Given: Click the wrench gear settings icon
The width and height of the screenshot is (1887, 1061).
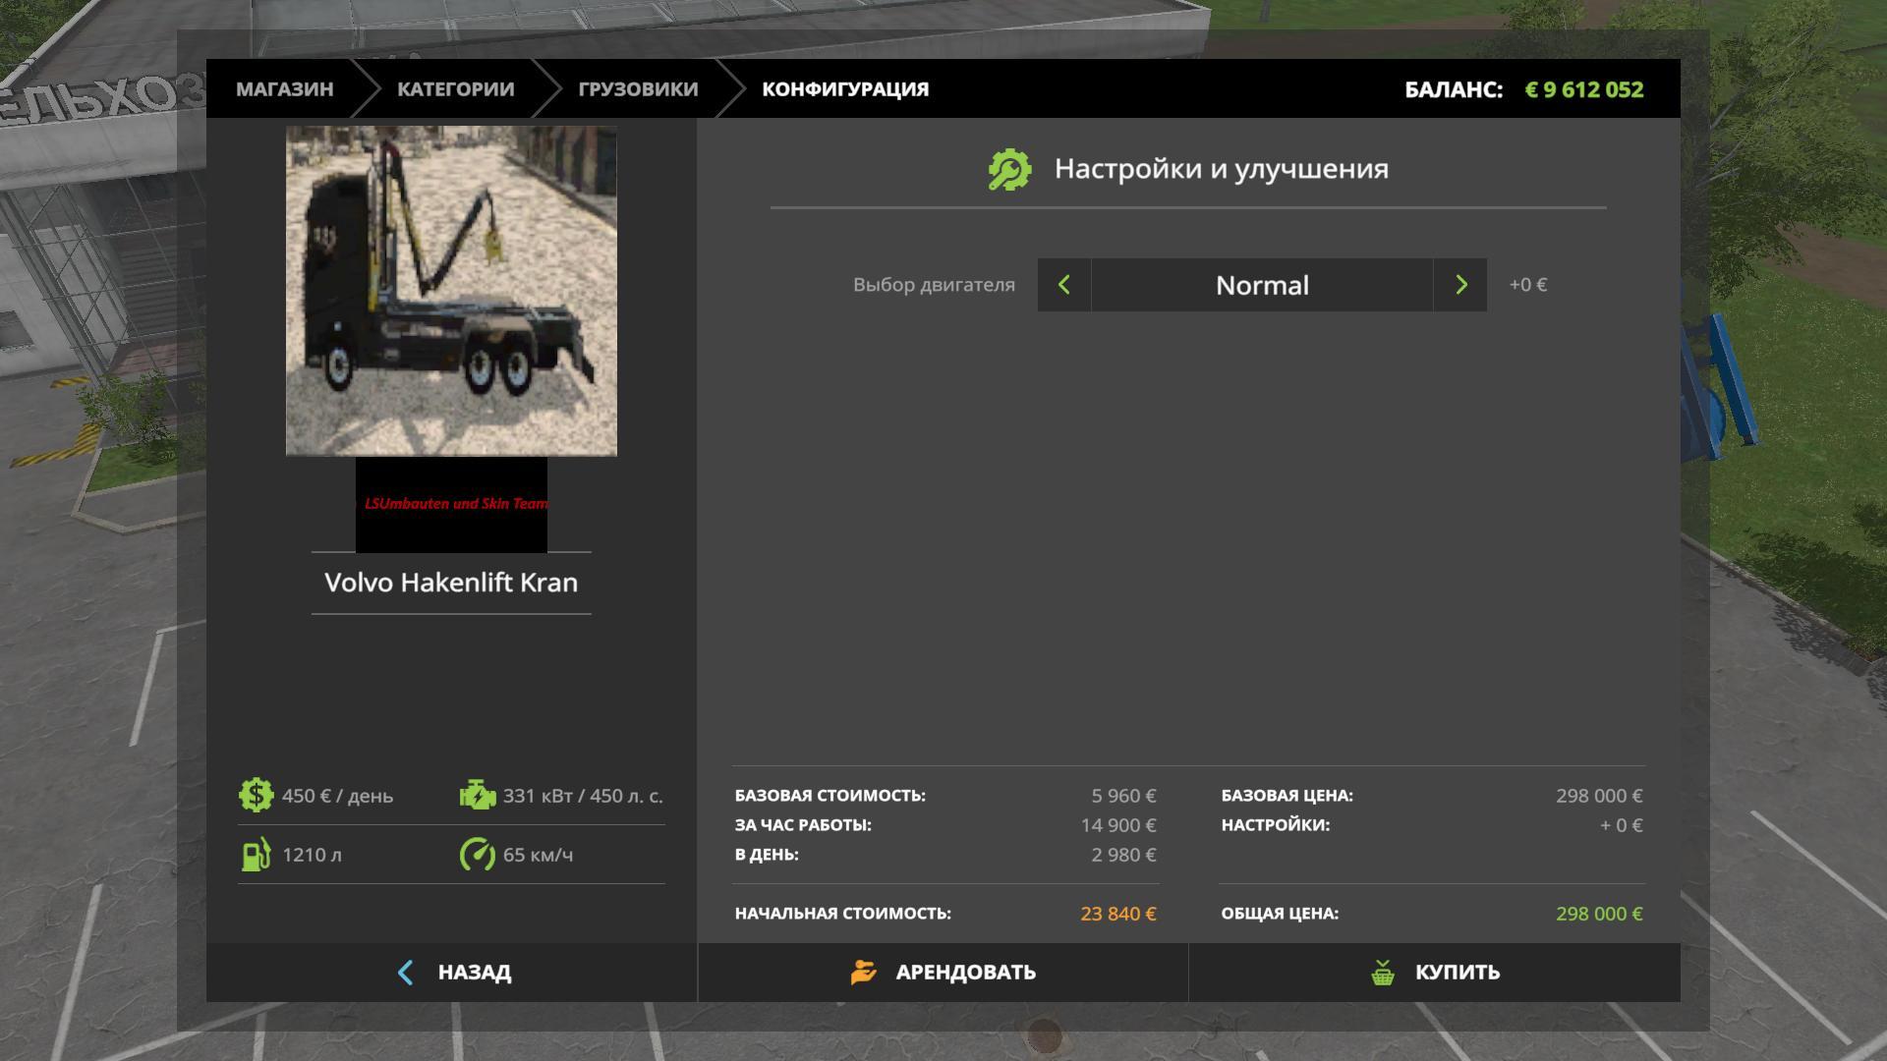Looking at the screenshot, I should [1009, 170].
